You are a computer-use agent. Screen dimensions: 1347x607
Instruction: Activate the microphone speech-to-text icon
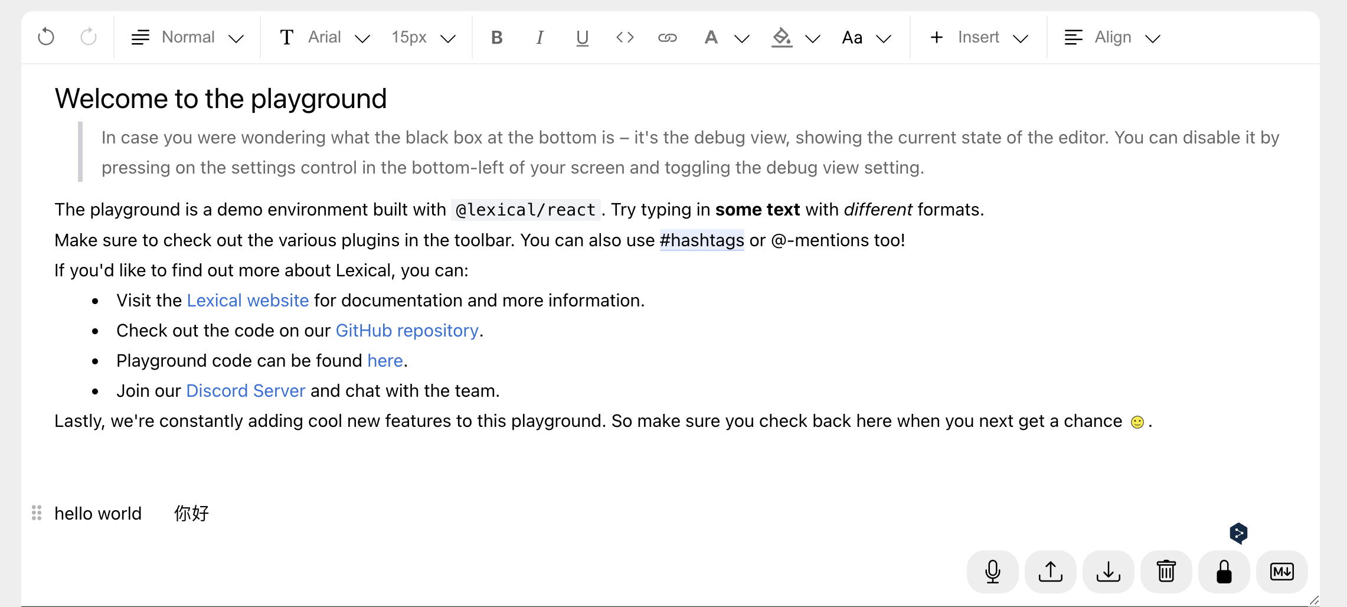pyautogui.click(x=992, y=571)
